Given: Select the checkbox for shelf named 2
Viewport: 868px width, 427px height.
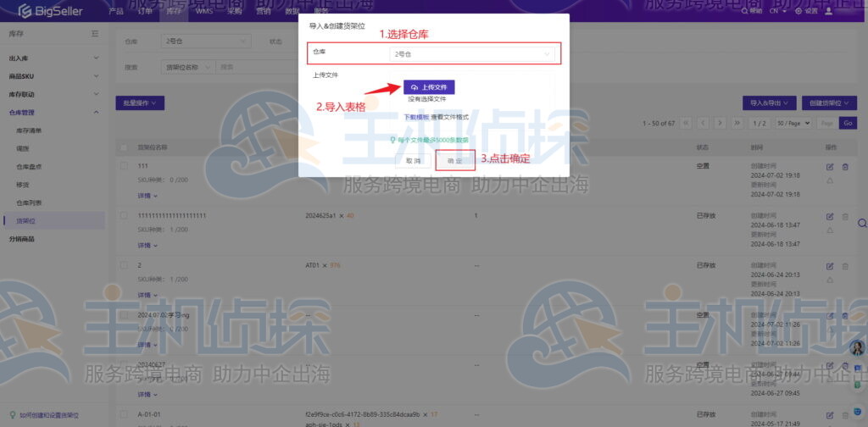Looking at the screenshot, I should pos(124,265).
